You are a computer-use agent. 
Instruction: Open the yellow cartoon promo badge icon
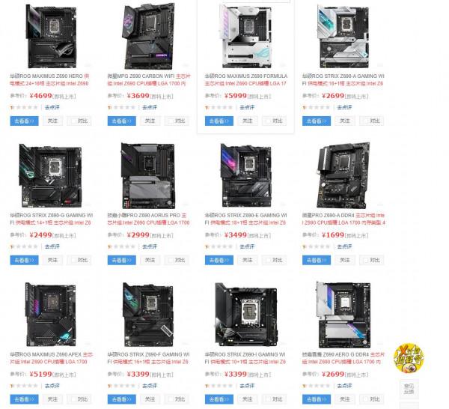click(409, 358)
